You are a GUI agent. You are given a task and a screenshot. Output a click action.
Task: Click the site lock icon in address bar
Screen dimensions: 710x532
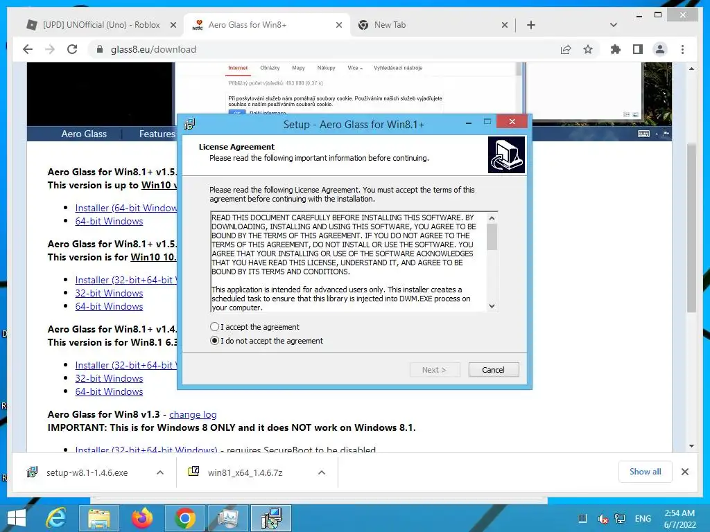pos(100,49)
